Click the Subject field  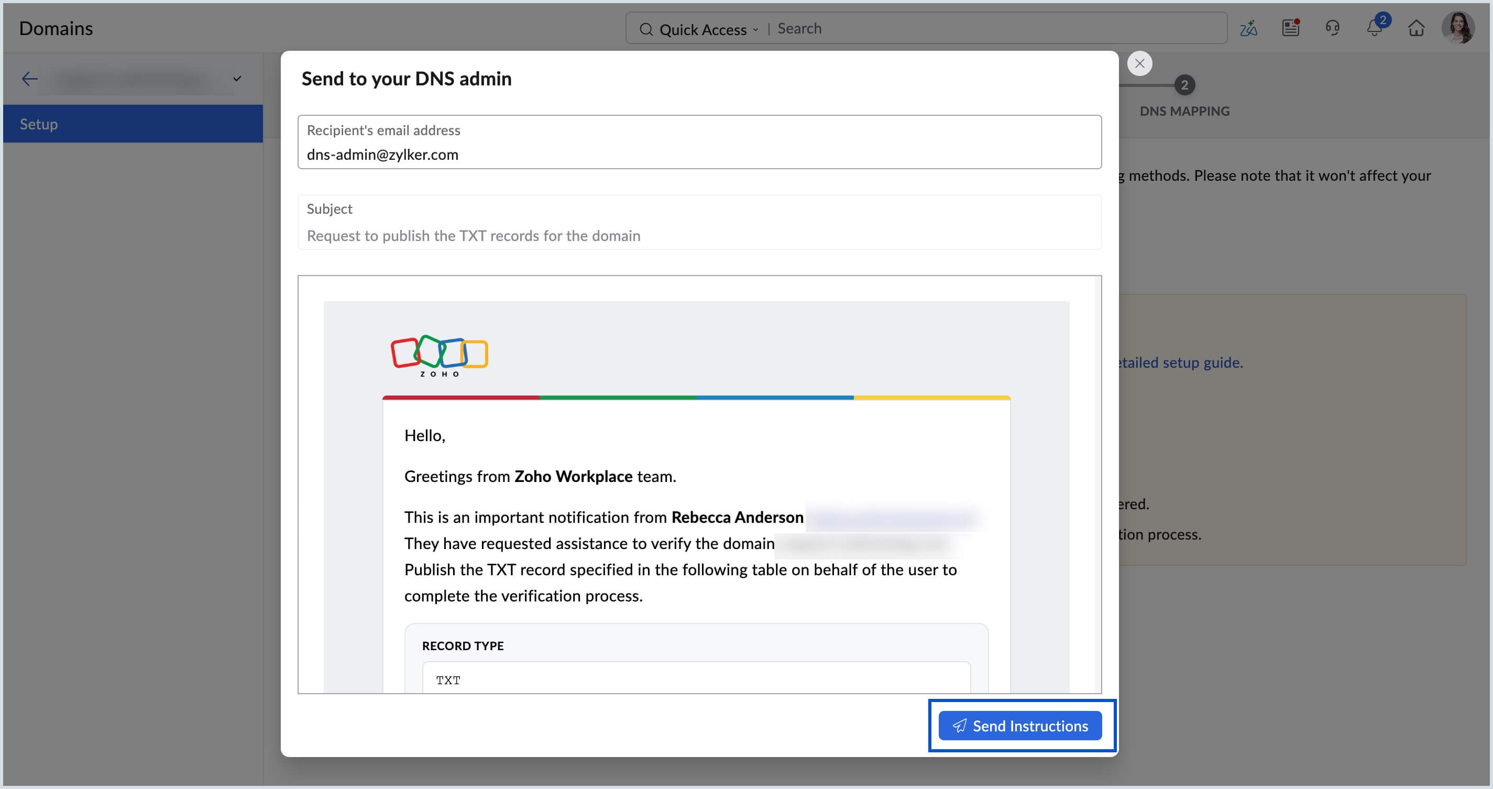point(699,222)
